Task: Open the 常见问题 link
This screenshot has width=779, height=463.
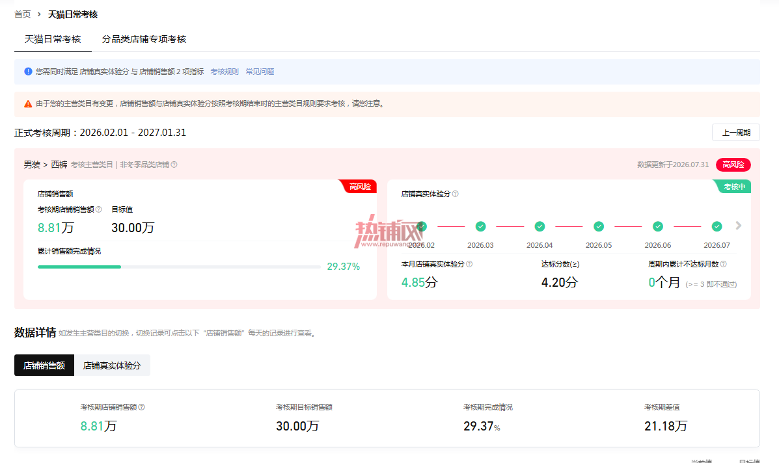Action: pyautogui.click(x=260, y=72)
